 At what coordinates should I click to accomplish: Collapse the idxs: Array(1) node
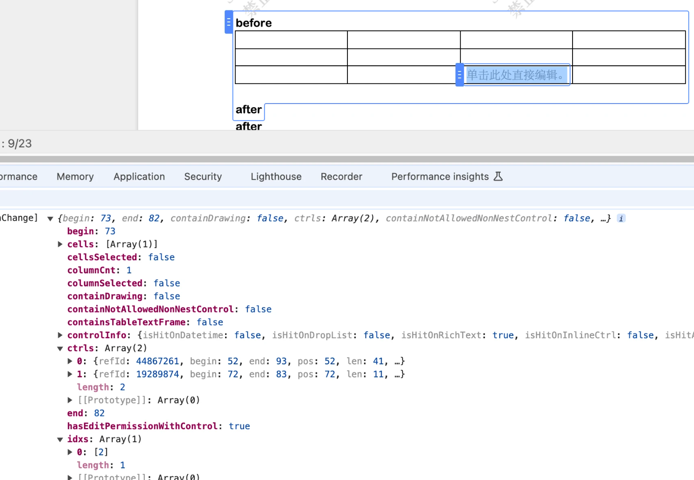(60, 439)
